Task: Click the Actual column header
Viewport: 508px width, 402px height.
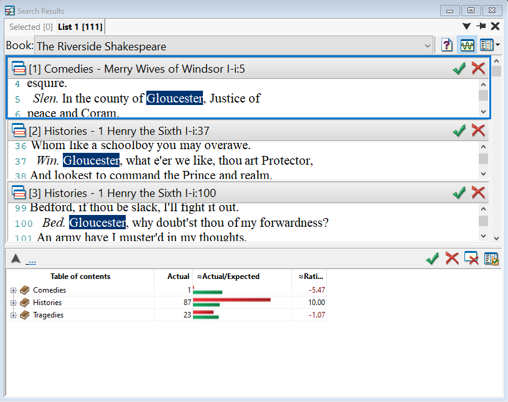Action: pos(178,276)
